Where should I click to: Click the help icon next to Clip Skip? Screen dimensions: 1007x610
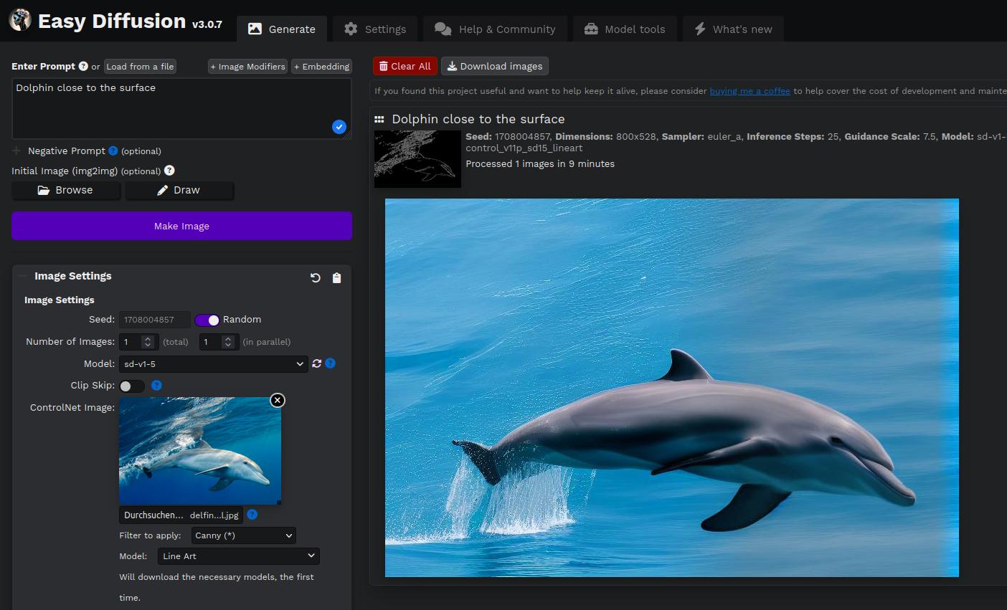156,386
